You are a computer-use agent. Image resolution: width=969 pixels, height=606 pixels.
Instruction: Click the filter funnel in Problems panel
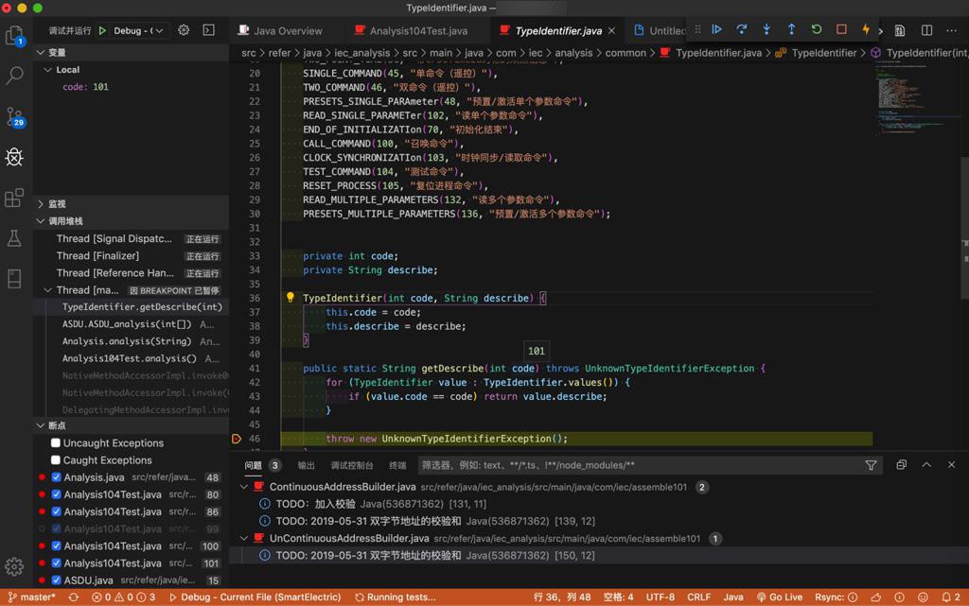[871, 465]
